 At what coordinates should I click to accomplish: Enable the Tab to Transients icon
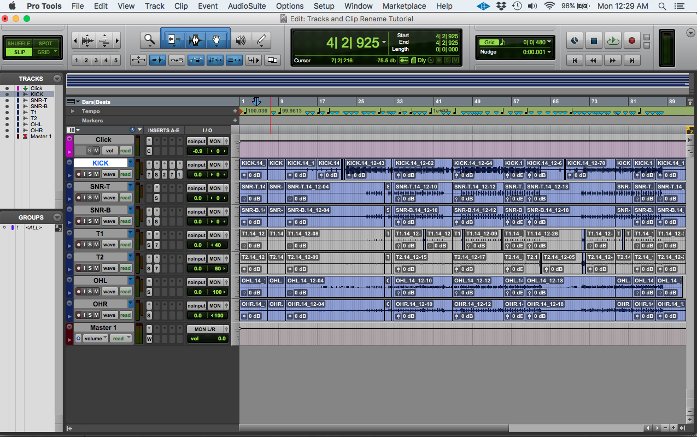pos(157,60)
